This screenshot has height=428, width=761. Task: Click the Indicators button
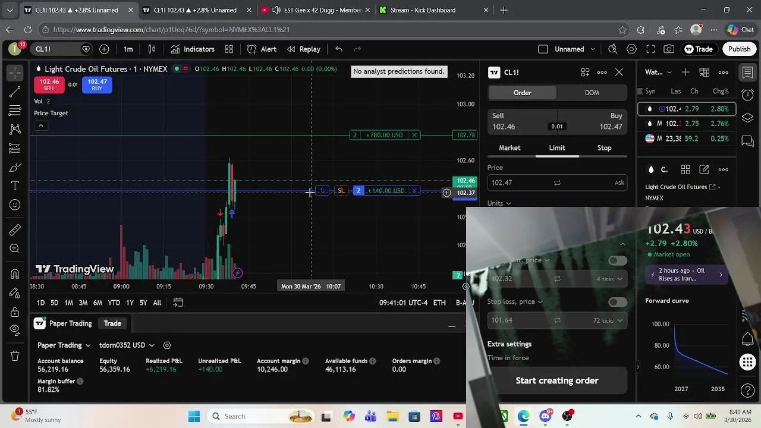[193, 49]
